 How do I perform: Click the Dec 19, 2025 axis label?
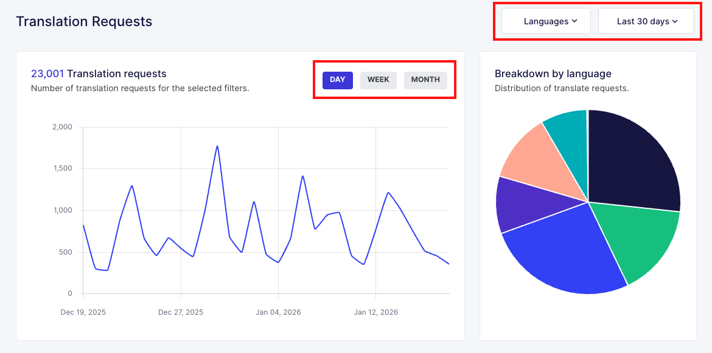point(83,312)
